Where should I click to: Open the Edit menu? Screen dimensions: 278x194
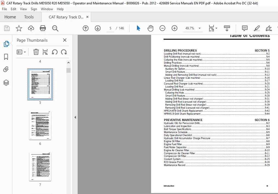13,9
